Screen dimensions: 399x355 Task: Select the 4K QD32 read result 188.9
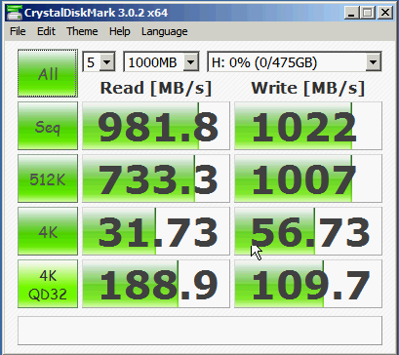pos(156,284)
